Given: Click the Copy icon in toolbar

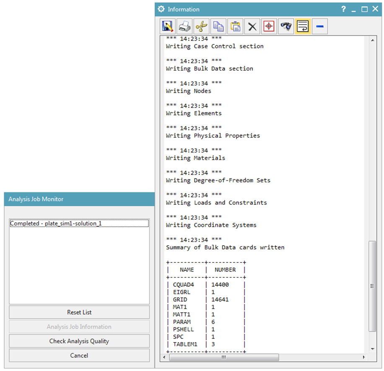Looking at the screenshot, I should click(x=218, y=26).
